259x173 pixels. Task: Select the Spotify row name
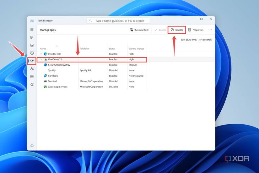pos(52,70)
